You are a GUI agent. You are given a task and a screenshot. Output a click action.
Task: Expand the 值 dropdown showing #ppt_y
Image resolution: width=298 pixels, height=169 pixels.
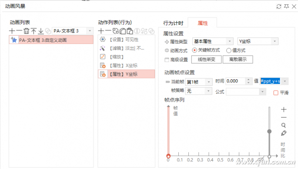click(285, 81)
